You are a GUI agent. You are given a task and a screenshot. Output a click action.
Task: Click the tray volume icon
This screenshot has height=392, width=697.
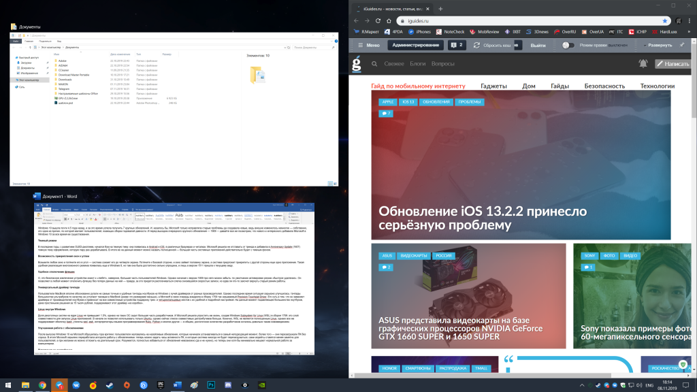click(x=639, y=385)
